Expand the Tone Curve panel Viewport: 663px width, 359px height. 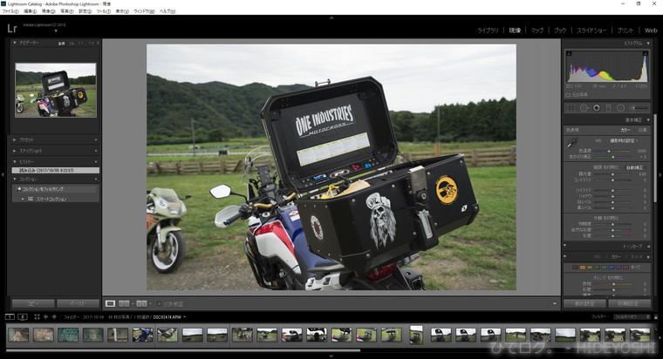coord(649,247)
